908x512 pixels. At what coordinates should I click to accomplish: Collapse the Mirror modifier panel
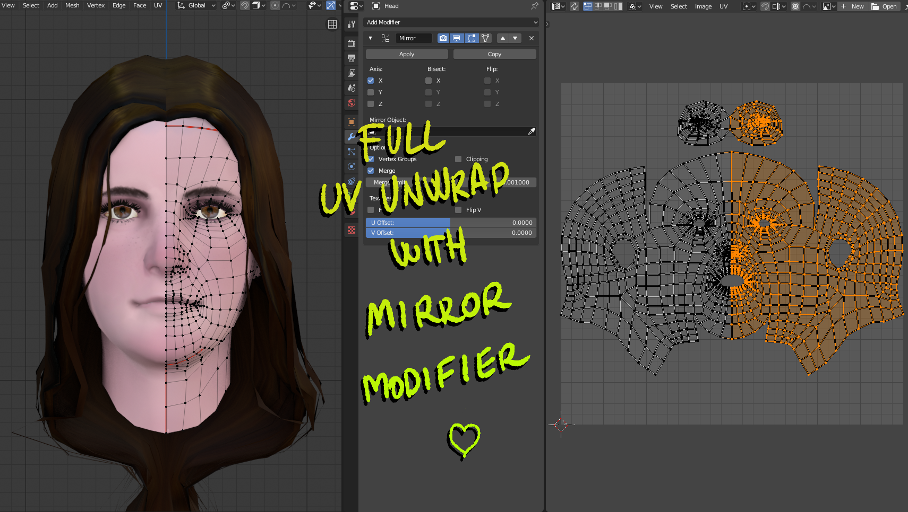(x=370, y=38)
